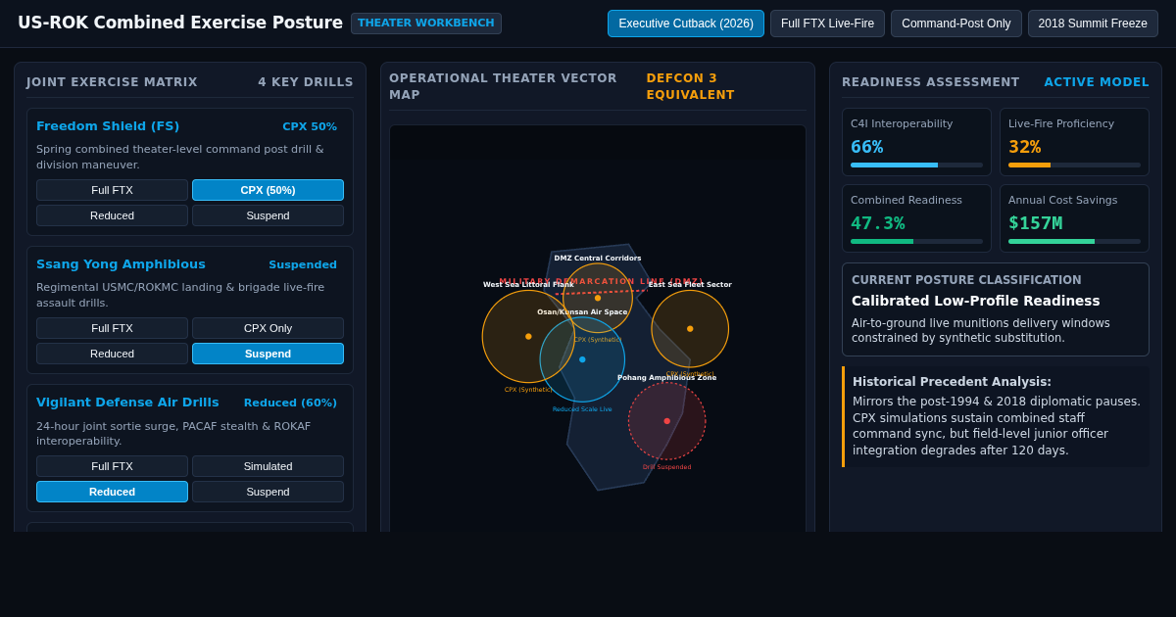
Task: Set Ssang Yong Amphibious to Reduced
Action: (112, 354)
